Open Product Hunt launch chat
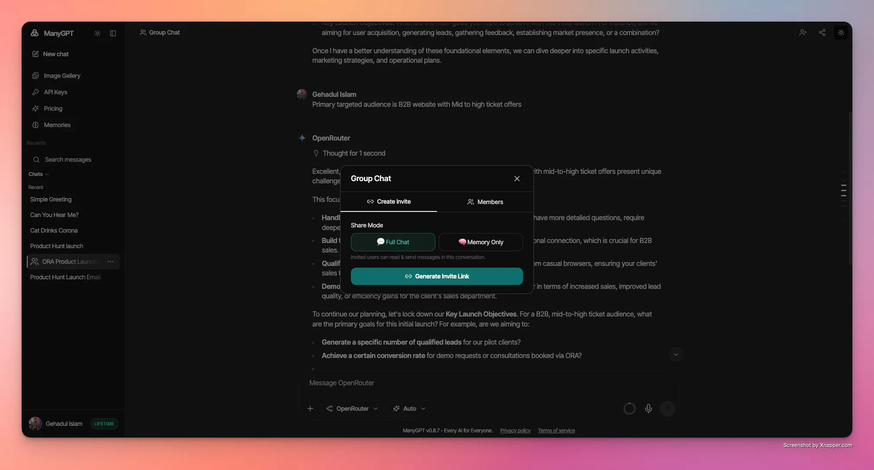Screen dimensions: 874x470 tap(57, 246)
